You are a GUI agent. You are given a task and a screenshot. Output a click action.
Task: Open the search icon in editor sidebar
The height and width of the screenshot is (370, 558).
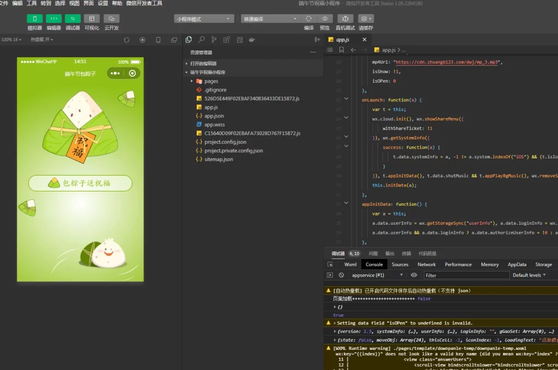click(x=201, y=40)
